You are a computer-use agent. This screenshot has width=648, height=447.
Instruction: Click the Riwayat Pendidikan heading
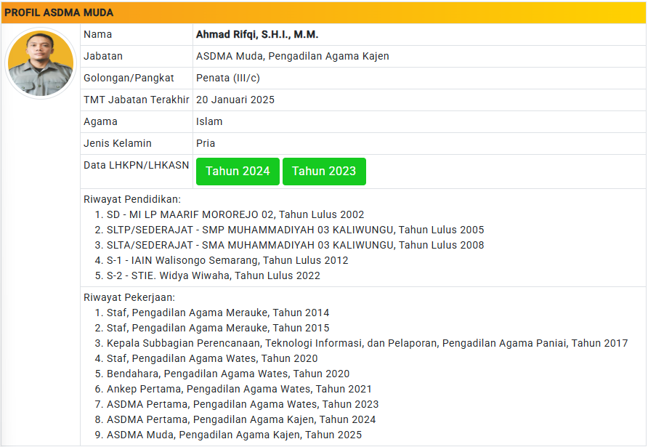pos(132,199)
